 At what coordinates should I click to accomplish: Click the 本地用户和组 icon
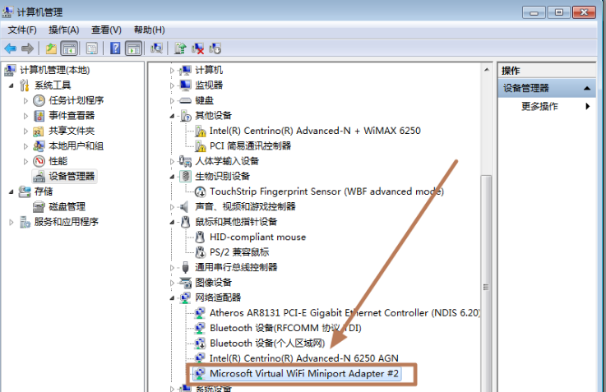click(x=39, y=146)
